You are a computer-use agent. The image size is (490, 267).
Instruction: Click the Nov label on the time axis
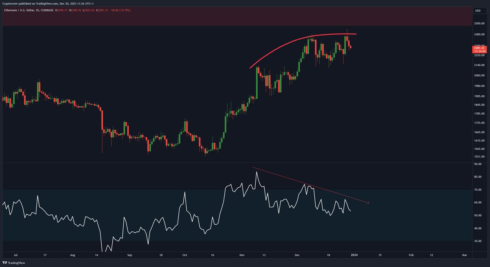242,254
